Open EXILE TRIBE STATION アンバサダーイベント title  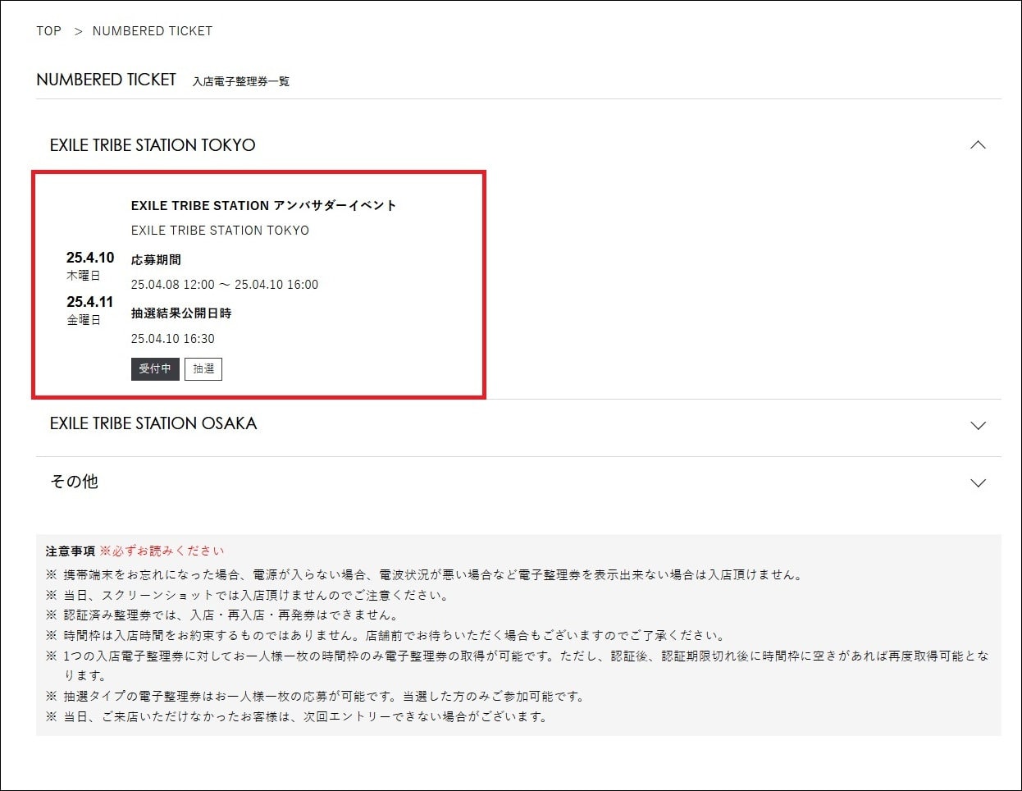264,205
